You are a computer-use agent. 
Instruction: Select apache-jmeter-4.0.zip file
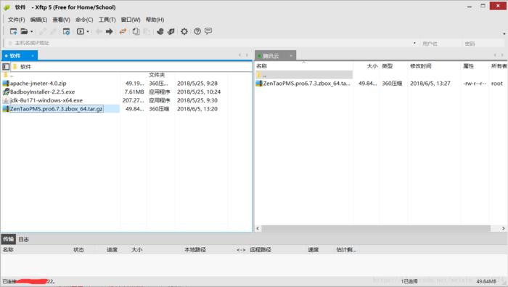pos(38,84)
